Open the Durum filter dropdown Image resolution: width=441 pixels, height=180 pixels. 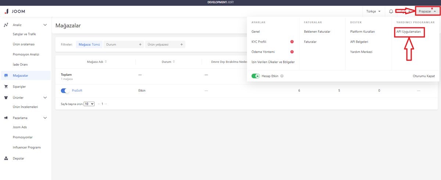(x=124, y=45)
